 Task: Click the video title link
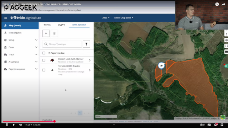coord(42,4)
